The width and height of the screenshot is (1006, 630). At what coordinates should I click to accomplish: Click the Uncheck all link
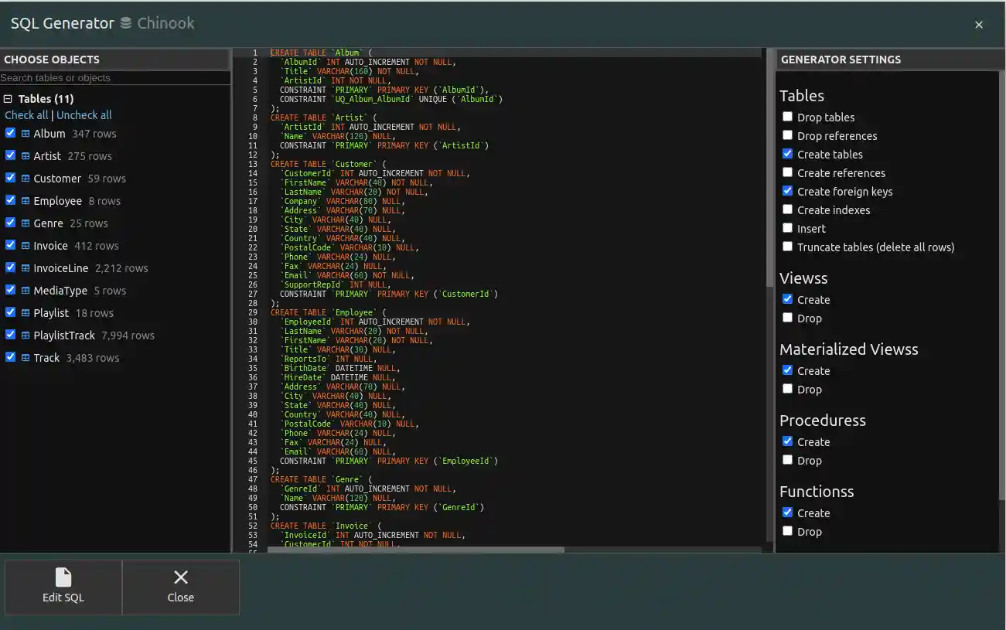point(84,115)
